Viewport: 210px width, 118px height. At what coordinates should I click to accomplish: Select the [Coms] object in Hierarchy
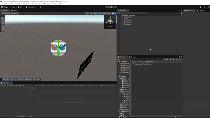(128, 23)
